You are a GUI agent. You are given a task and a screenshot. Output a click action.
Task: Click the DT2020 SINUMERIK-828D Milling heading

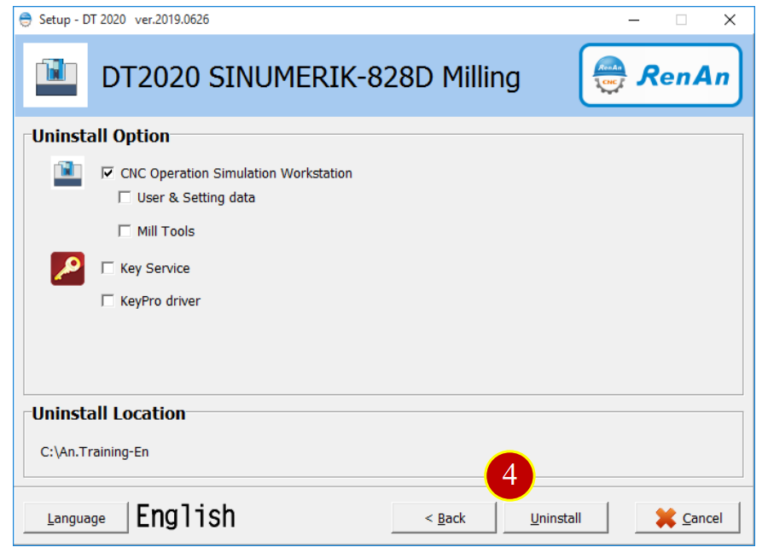click(x=311, y=78)
